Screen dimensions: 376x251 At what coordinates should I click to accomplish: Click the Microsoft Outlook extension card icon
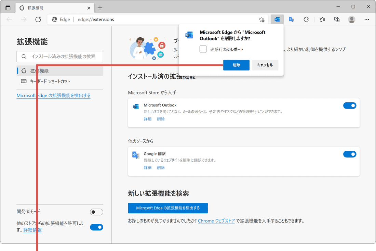(x=136, y=106)
